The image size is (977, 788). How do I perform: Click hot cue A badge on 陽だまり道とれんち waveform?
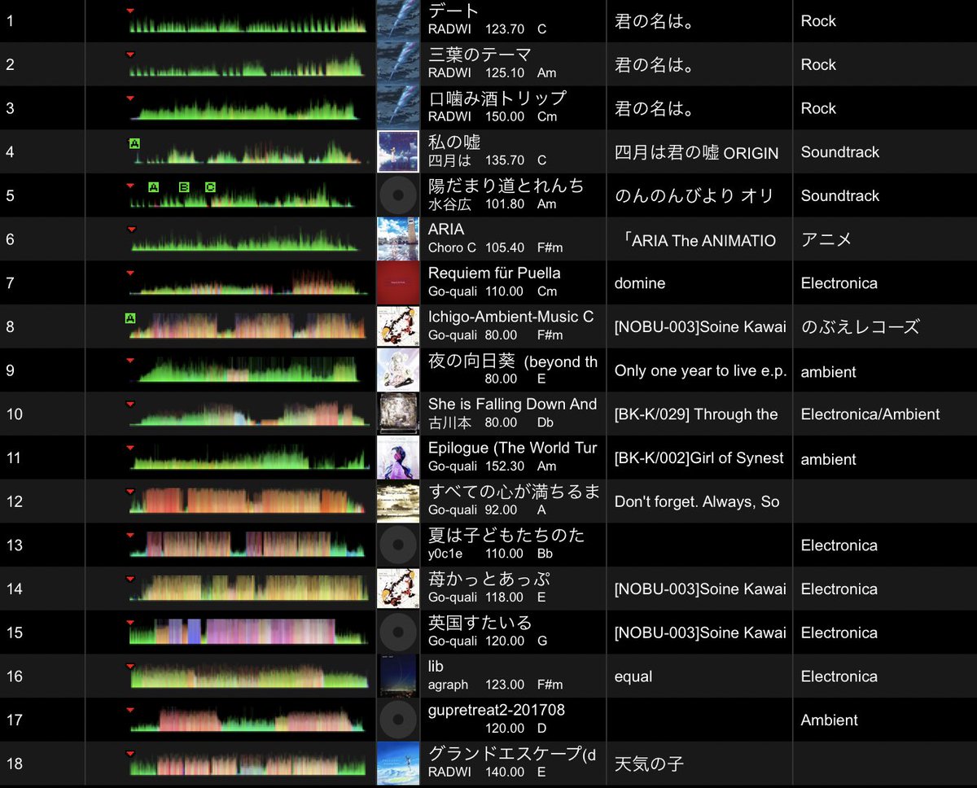point(153,186)
